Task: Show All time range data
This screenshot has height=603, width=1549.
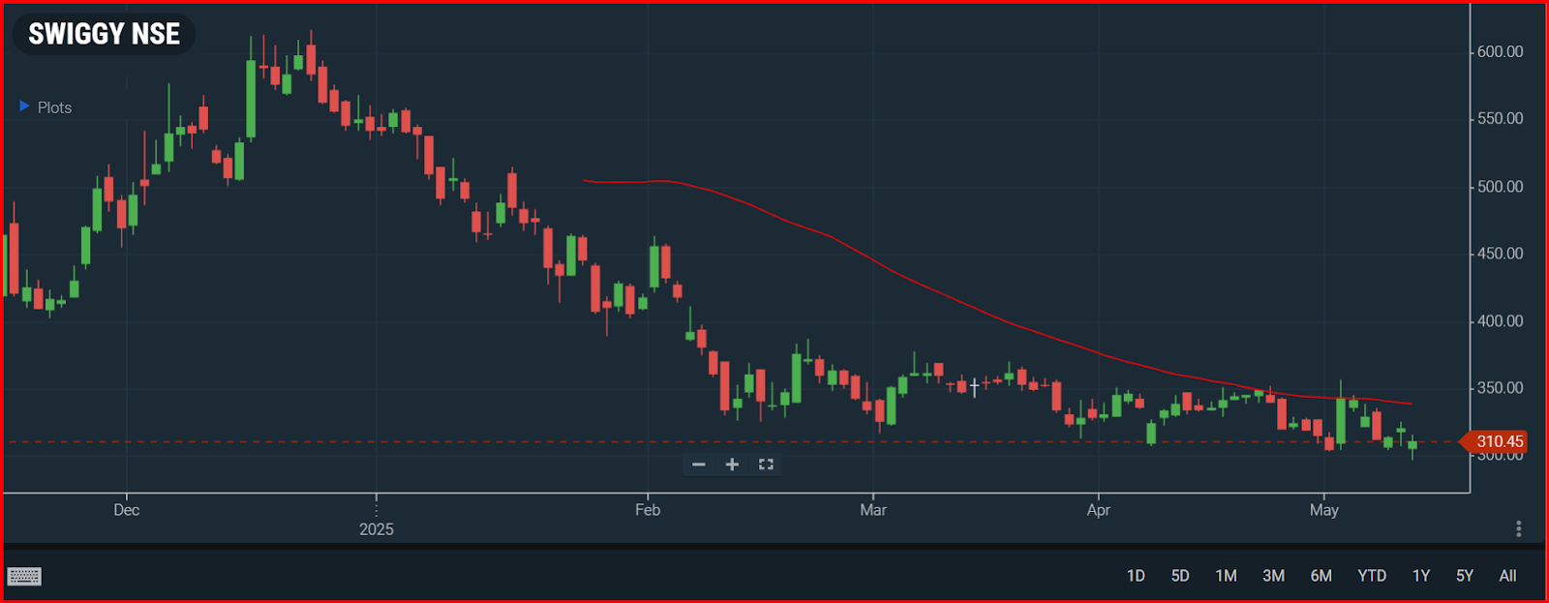Action: pos(1507,576)
